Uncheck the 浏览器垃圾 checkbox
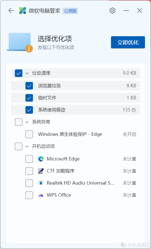The height and width of the screenshot is (249, 151). coord(29,86)
